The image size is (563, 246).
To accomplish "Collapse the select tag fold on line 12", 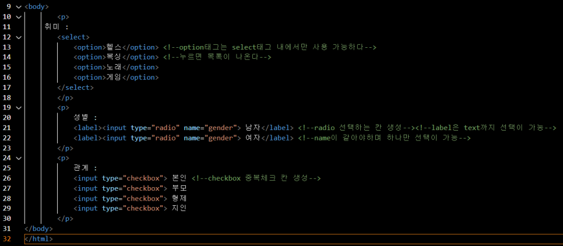I will tap(19, 37).
